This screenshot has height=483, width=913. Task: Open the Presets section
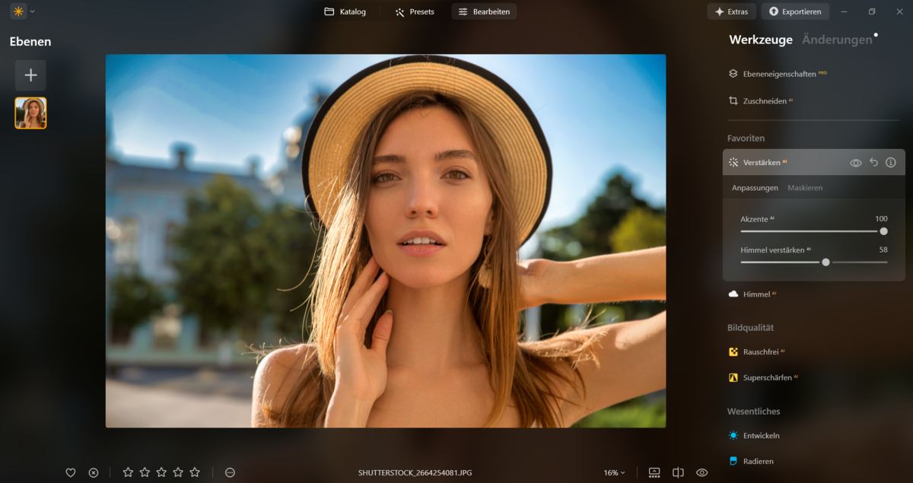[414, 11]
